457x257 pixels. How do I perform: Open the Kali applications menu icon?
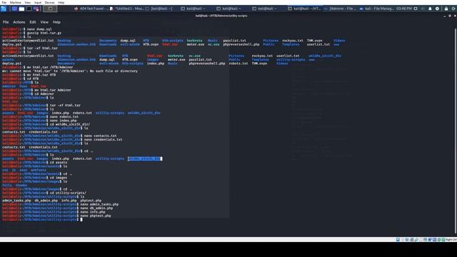pyautogui.click(x=4, y=9)
